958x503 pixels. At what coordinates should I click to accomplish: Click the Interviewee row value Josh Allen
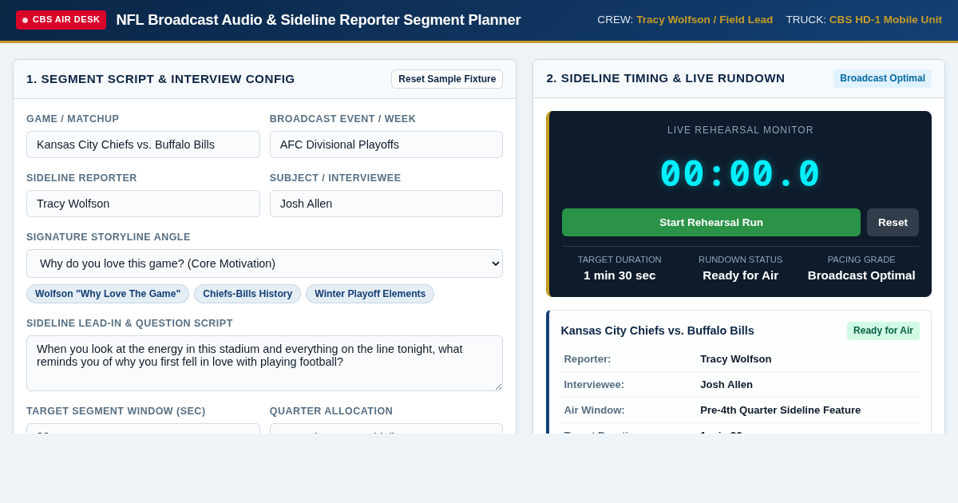click(726, 385)
